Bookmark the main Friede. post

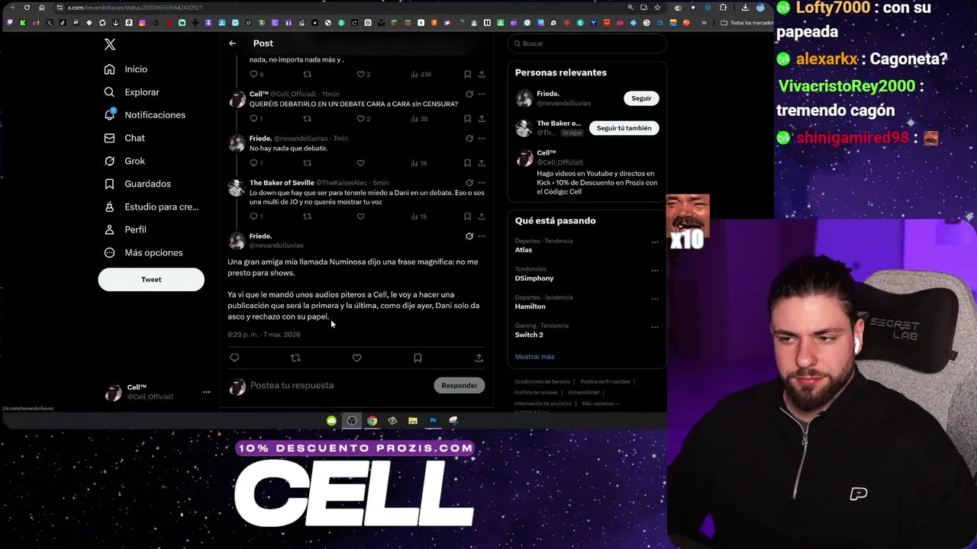[418, 358]
